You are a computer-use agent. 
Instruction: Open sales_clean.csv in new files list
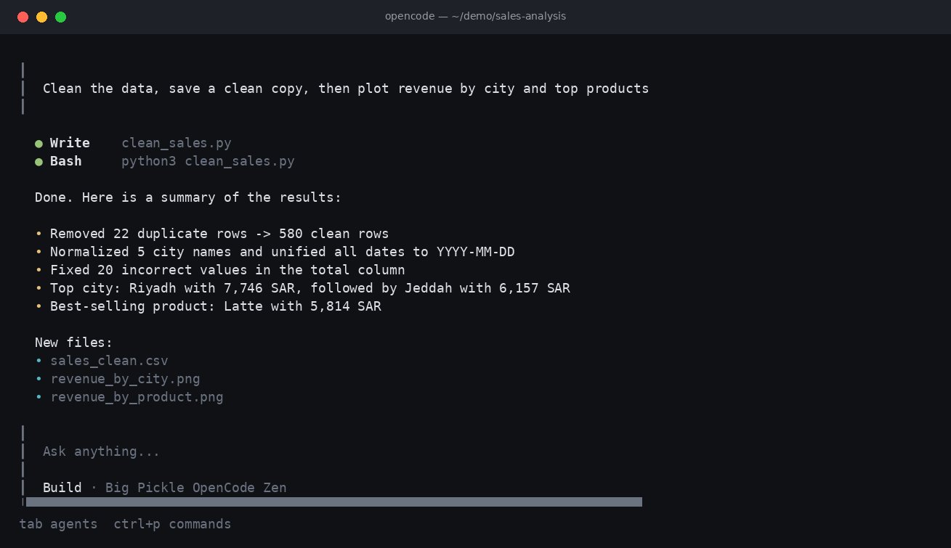(x=109, y=361)
